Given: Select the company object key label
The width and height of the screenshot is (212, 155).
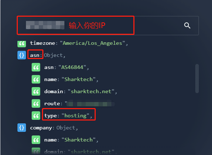Looking at the screenshot, I should [41, 128].
